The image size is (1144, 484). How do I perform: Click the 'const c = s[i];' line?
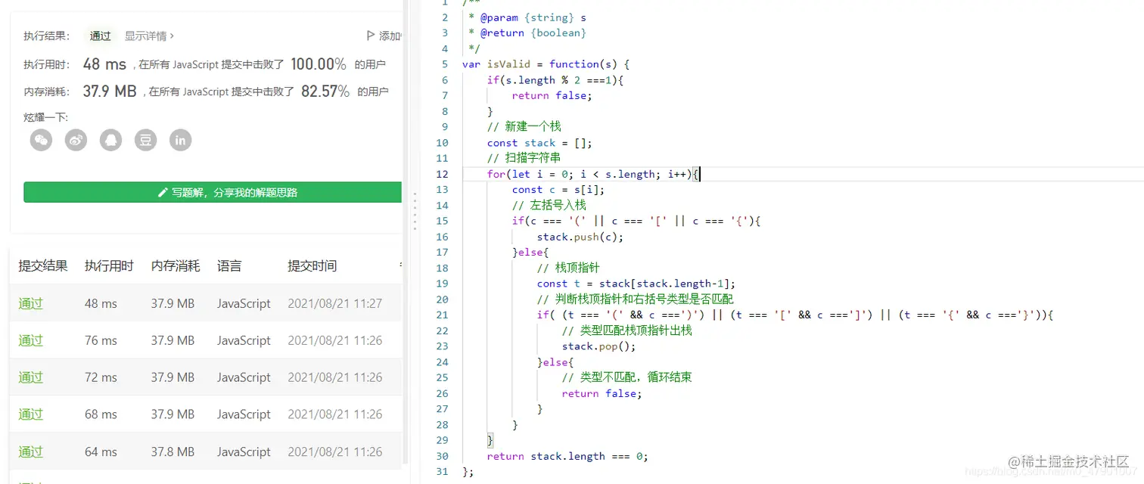tap(558, 190)
